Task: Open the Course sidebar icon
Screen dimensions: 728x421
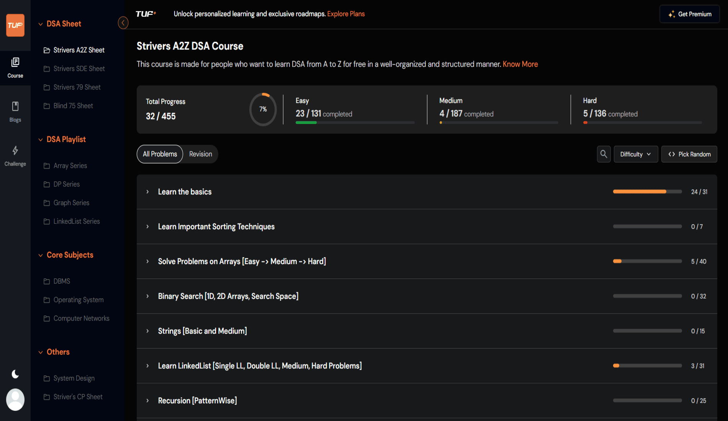Action: [15, 68]
